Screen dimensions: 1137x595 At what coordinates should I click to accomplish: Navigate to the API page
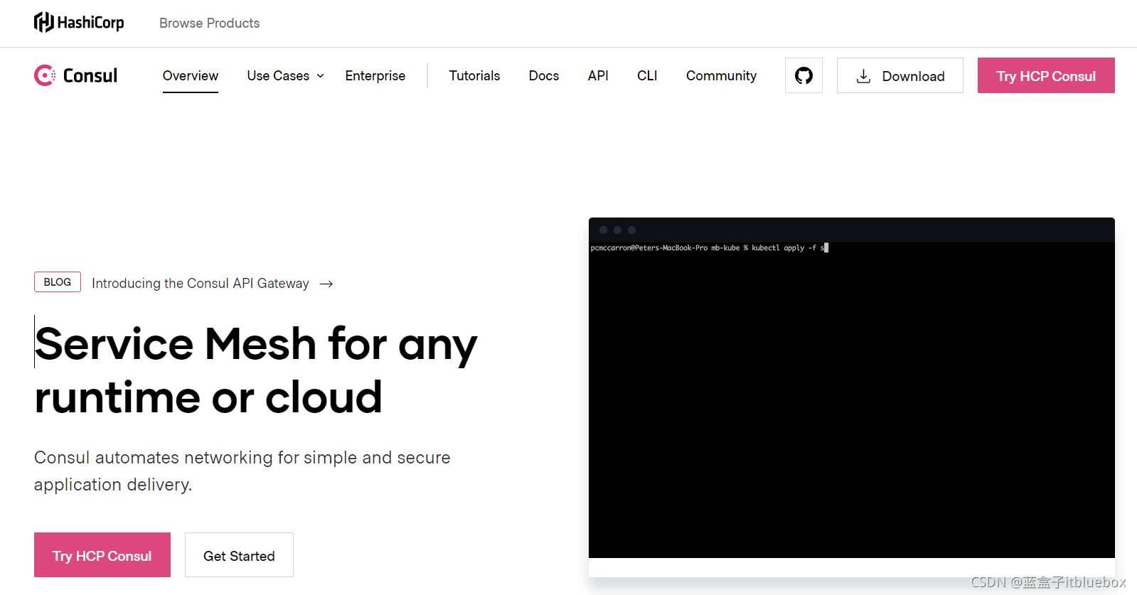(598, 75)
